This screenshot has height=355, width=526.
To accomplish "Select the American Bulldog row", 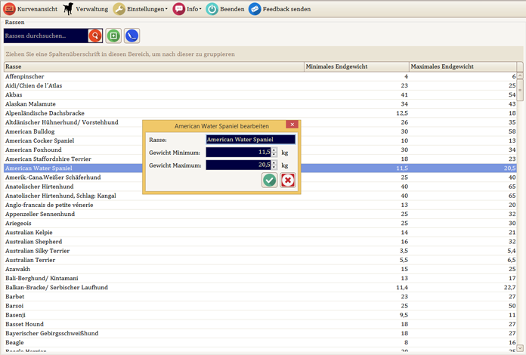I will (260, 131).
